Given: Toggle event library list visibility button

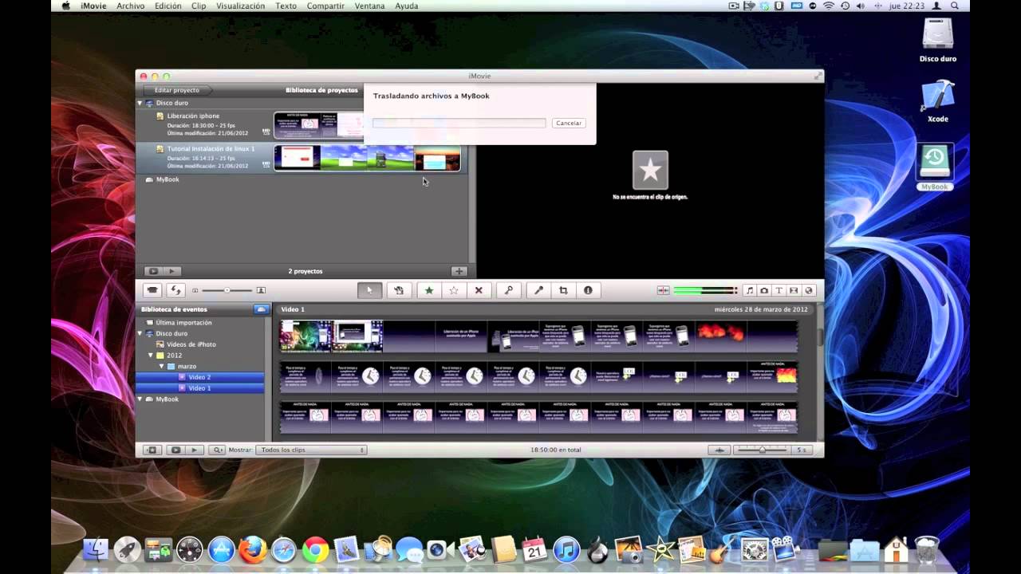Looking at the screenshot, I should [x=152, y=450].
